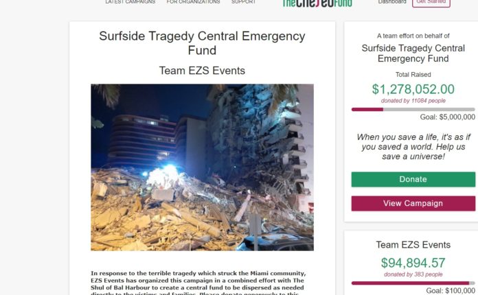Click the Team EZS Events $100,000 progress bar
The width and height of the screenshot is (478, 295).
coord(413,283)
